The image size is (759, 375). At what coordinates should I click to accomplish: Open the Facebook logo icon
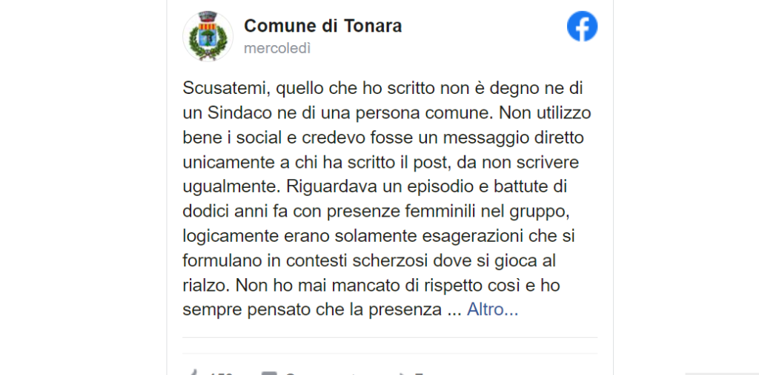click(x=582, y=26)
